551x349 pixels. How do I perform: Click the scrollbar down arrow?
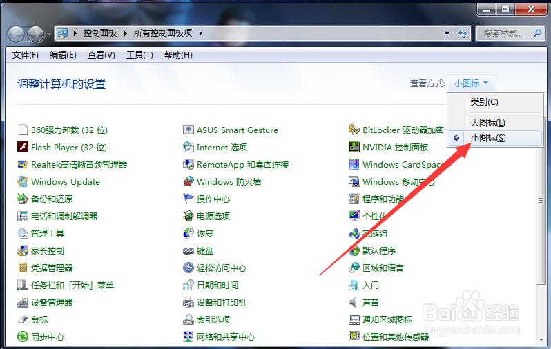click(x=541, y=339)
